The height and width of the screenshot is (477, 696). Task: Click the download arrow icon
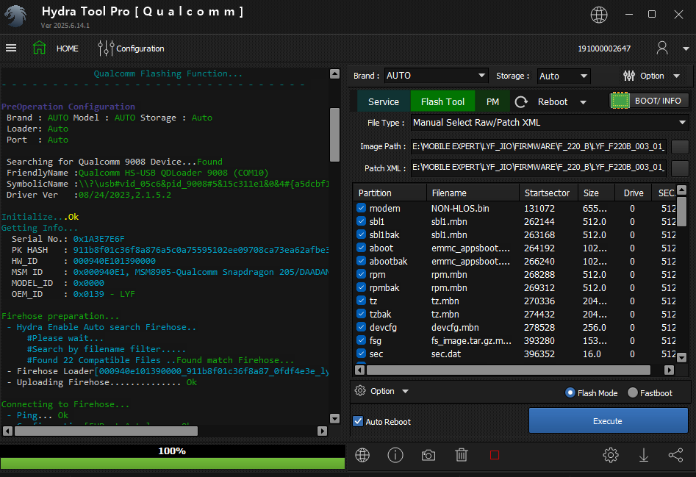coord(644,455)
